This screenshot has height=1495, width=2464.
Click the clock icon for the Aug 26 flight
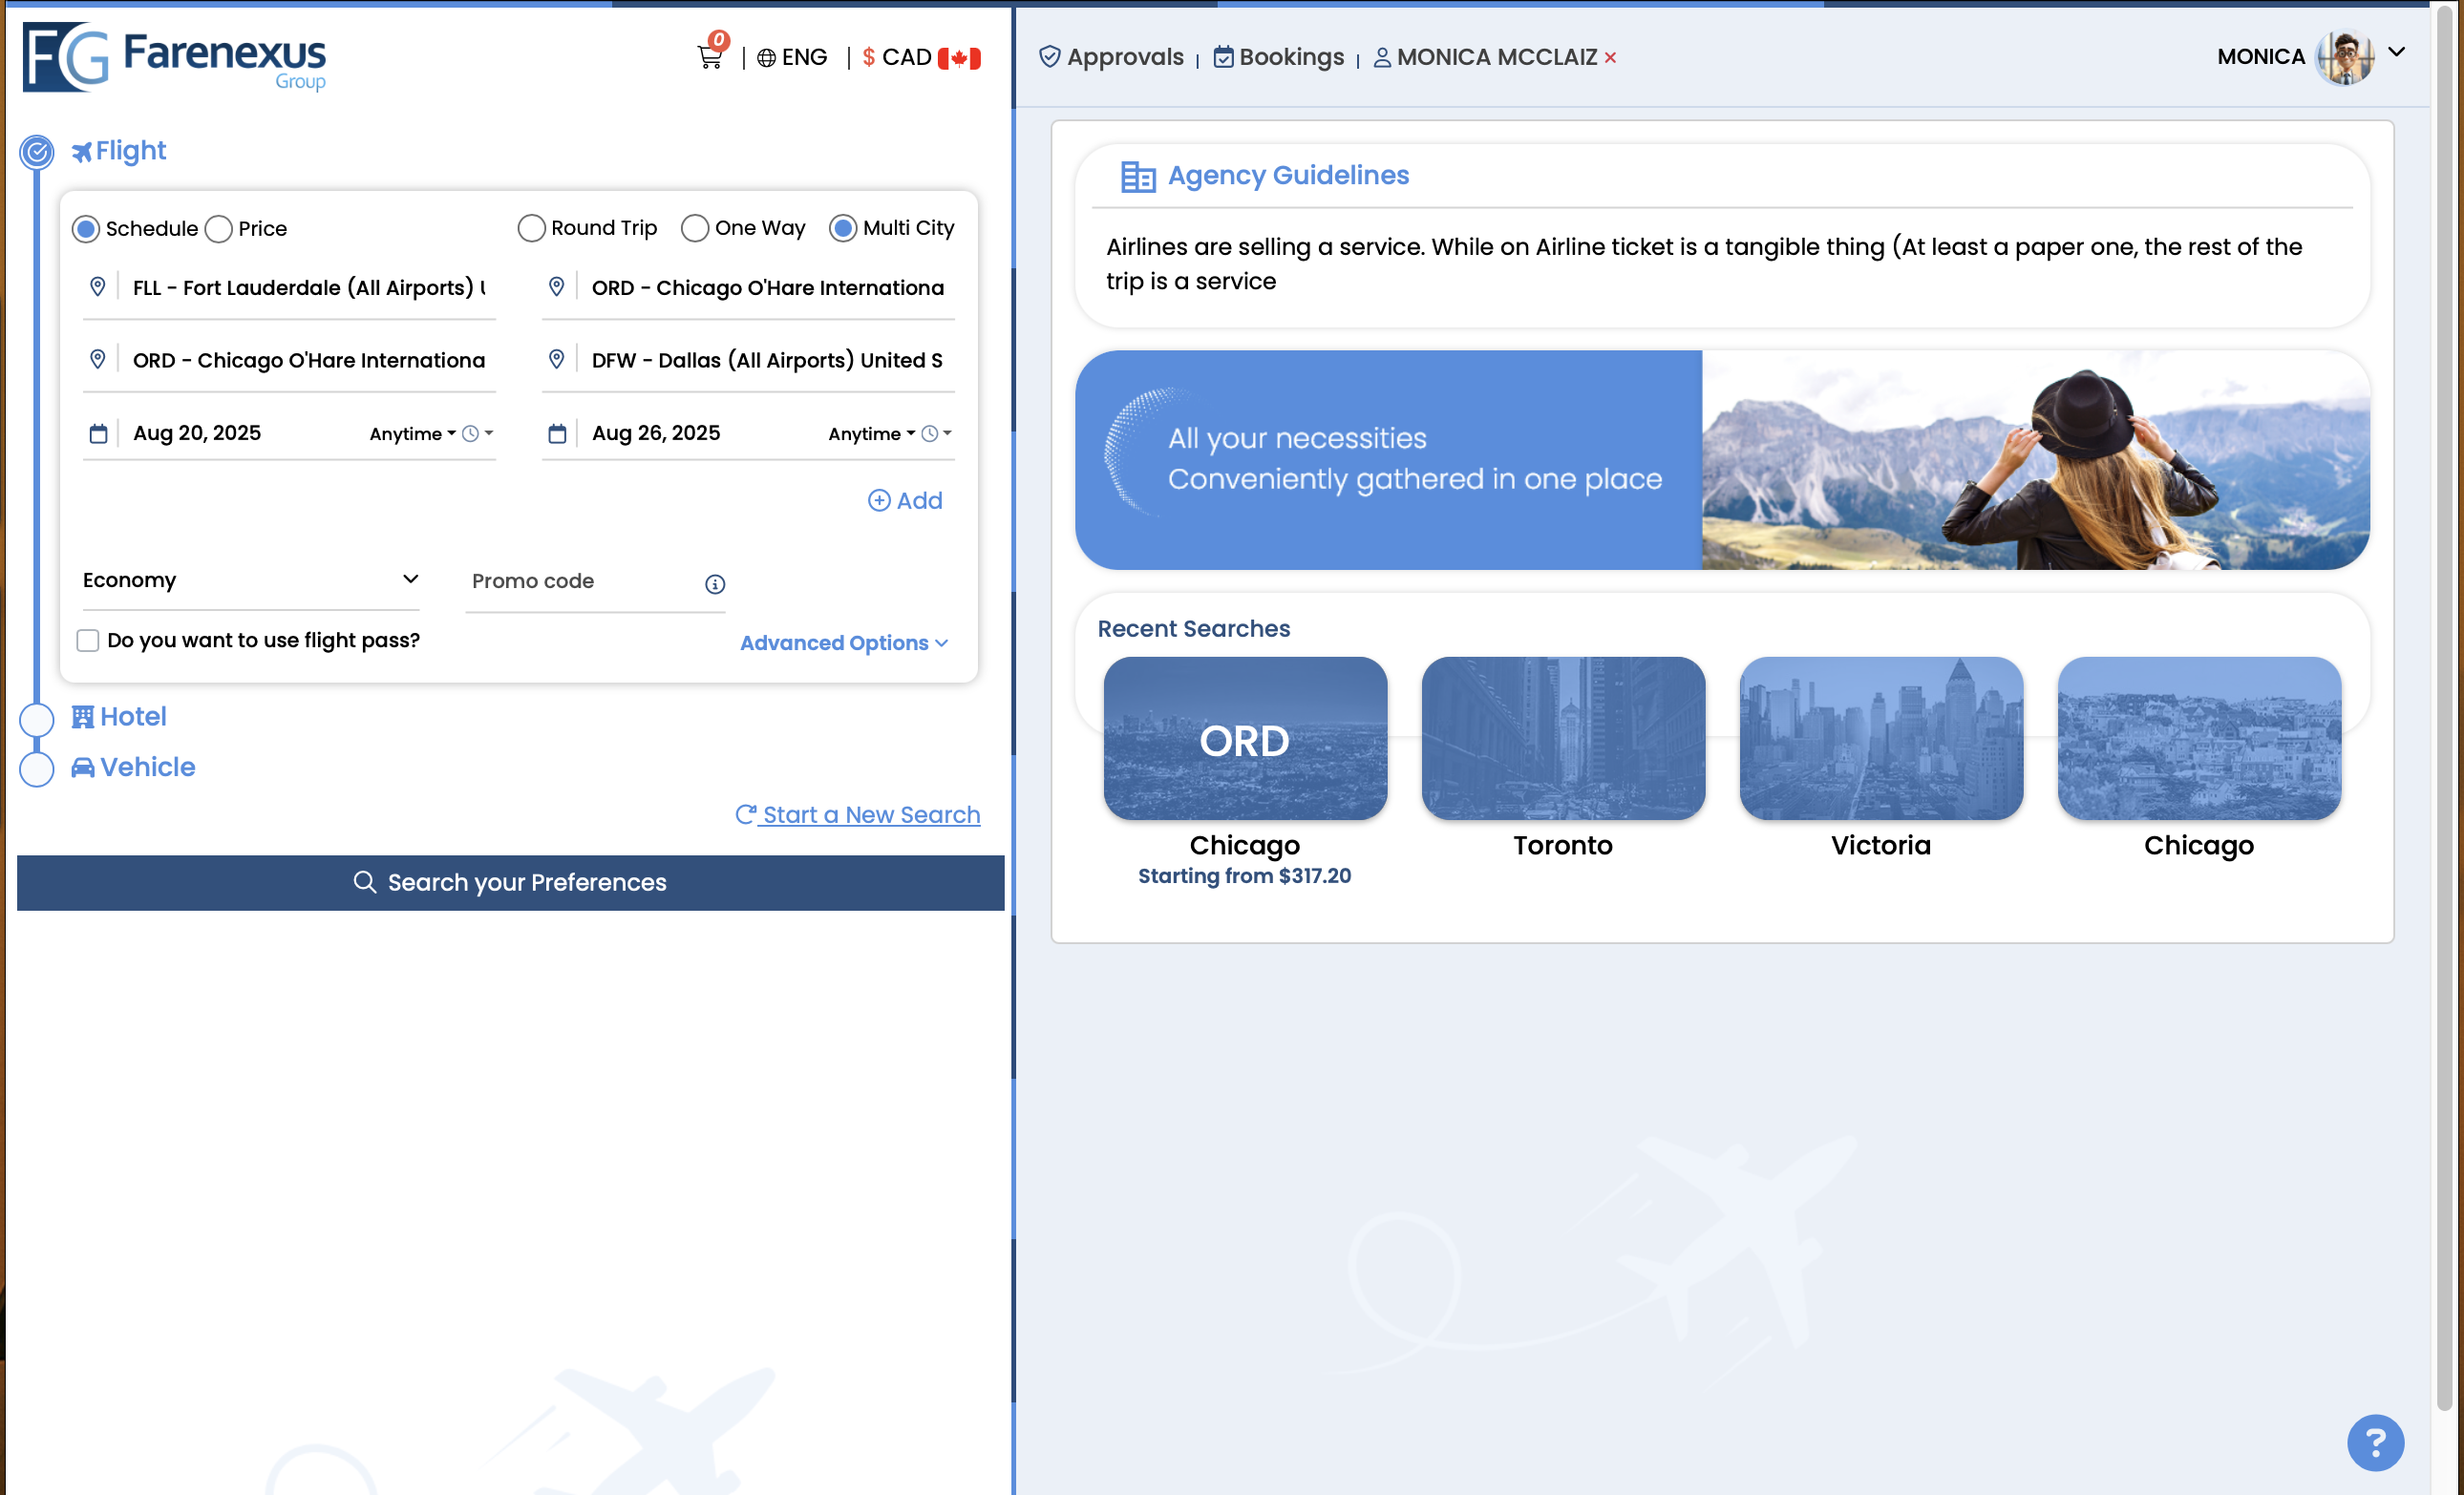point(930,433)
